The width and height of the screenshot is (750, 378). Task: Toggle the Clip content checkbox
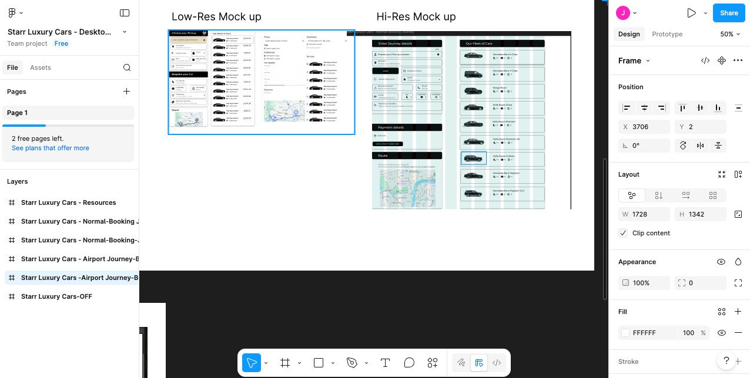623,233
